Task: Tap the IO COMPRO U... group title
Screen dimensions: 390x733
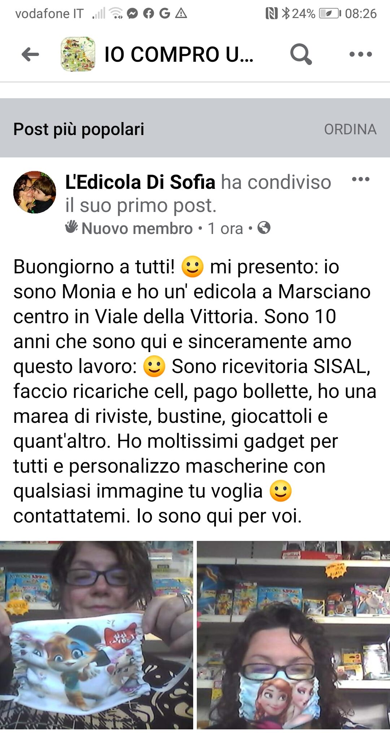Action: click(x=179, y=55)
